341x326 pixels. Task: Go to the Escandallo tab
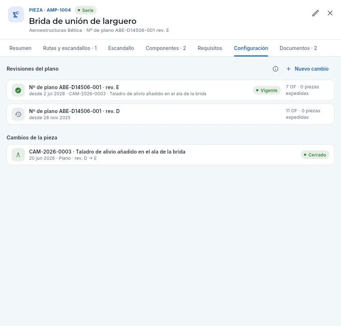tap(121, 48)
